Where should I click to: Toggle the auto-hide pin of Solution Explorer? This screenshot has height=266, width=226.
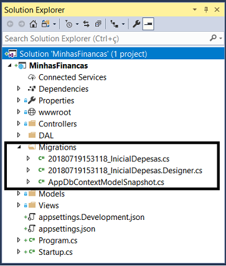click(x=206, y=10)
